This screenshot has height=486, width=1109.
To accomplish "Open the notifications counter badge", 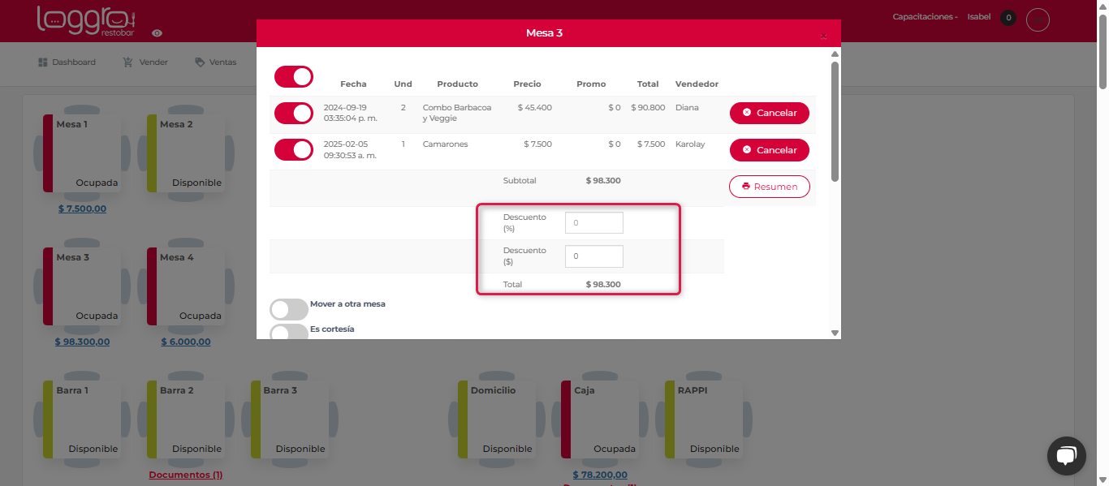I will pyautogui.click(x=1008, y=17).
